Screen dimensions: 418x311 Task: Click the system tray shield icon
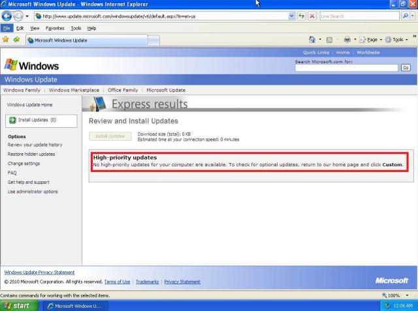[x=387, y=306]
